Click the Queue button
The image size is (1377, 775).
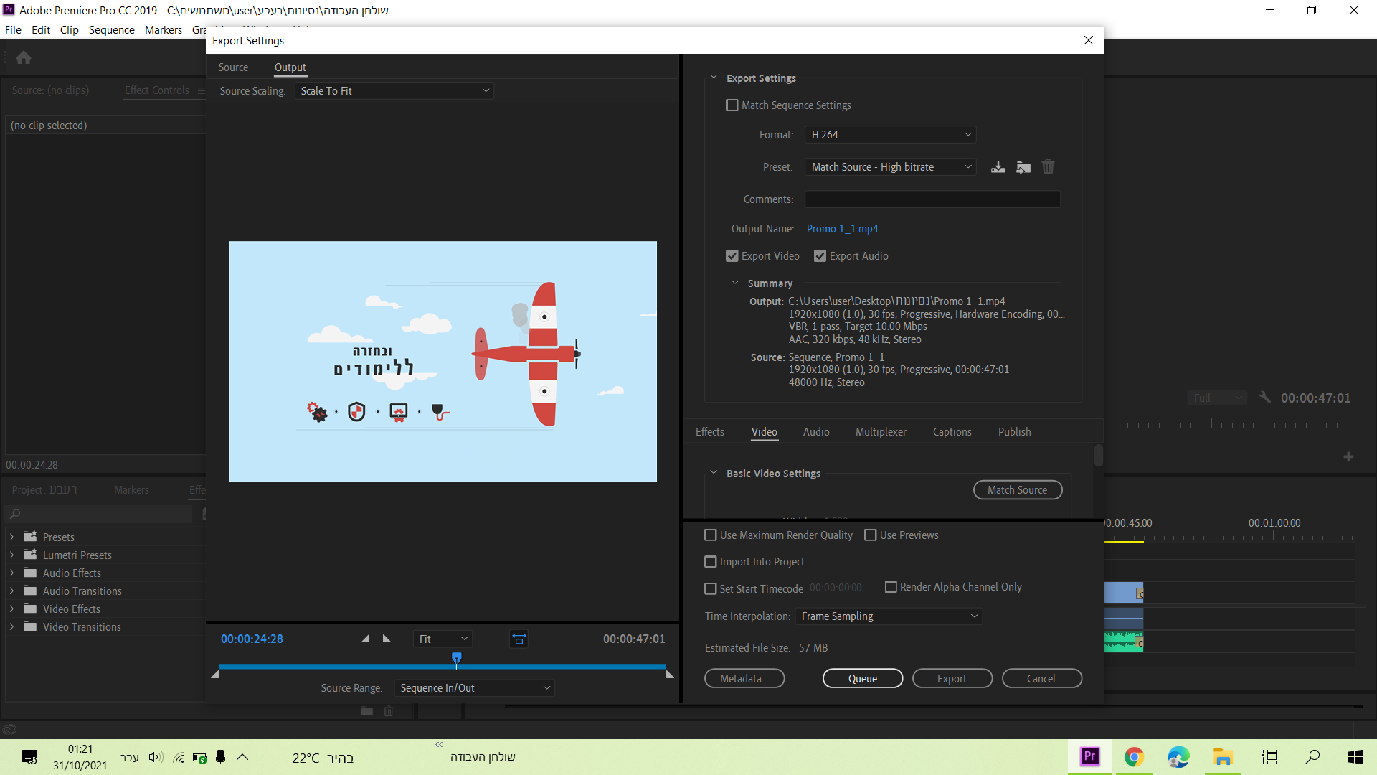(x=862, y=679)
